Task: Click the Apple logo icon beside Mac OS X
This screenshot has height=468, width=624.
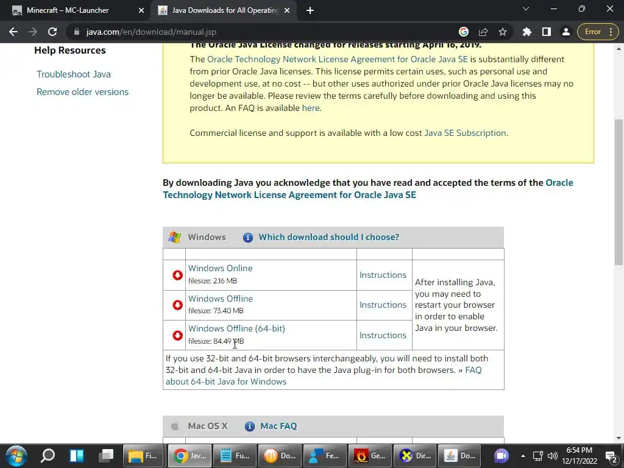Action: click(x=175, y=426)
